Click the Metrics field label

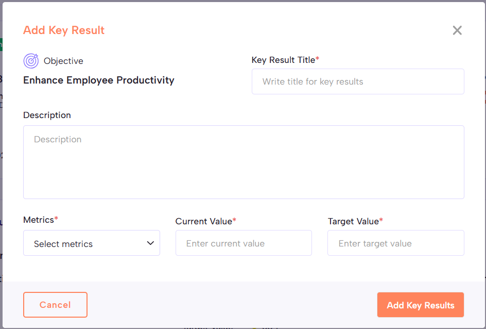(x=39, y=220)
